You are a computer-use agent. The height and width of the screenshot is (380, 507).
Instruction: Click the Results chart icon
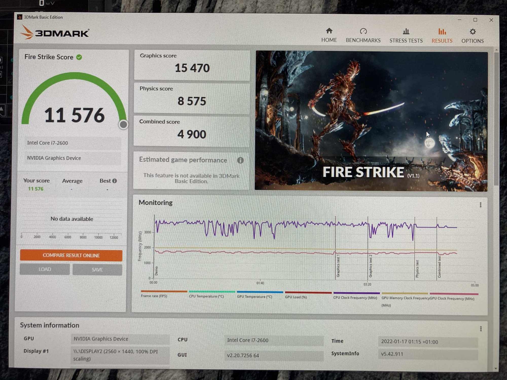pyautogui.click(x=442, y=32)
